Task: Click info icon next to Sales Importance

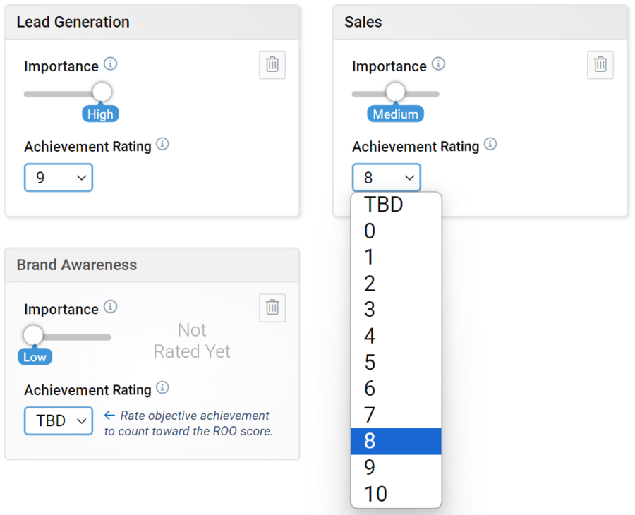Action: (438, 64)
